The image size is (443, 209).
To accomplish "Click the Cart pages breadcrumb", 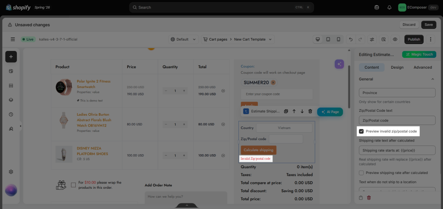I will pyautogui.click(x=218, y=39).
